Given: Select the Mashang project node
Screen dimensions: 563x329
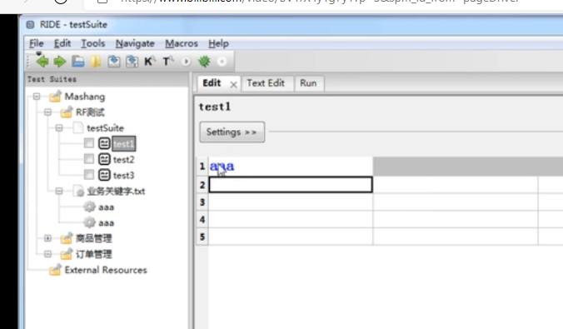Looking at the screenshot, I should (85, 97).
